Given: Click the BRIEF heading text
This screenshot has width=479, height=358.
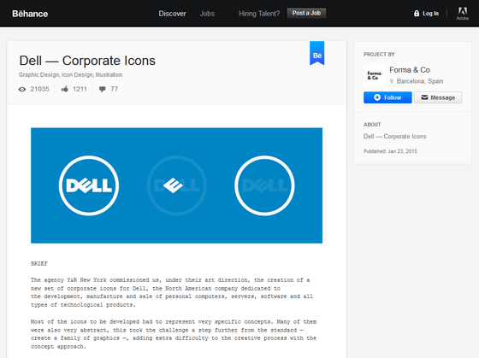Looking at the screenshot, I should point(39,264).
